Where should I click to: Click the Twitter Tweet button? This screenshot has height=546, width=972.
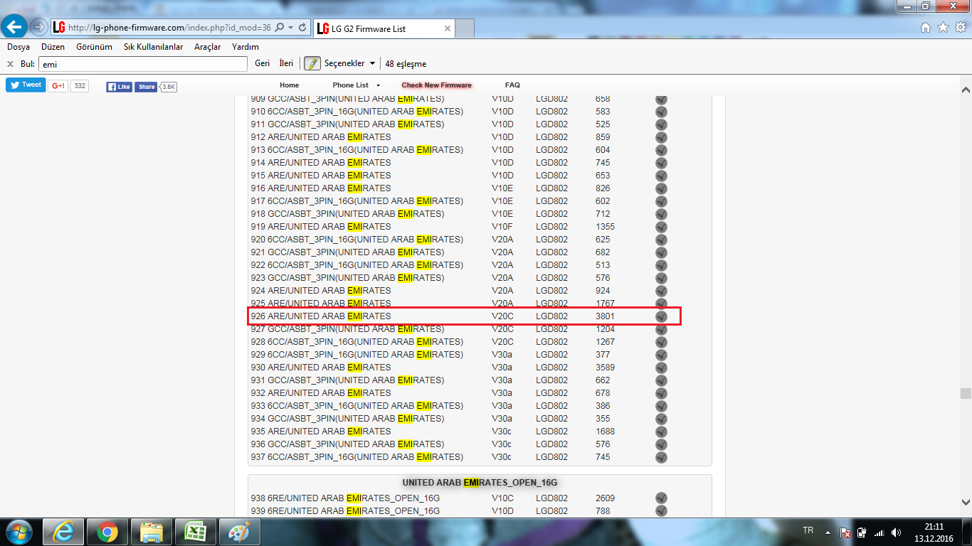coord(26,85)
